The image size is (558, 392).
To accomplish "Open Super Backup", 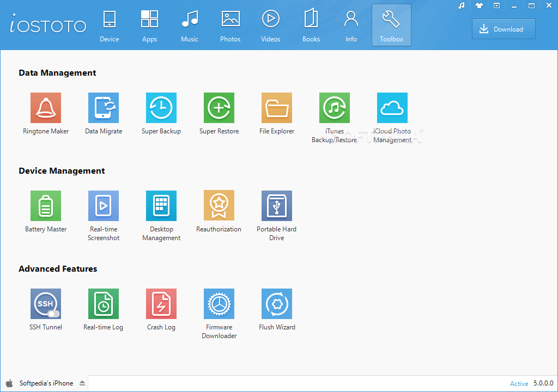I will pyautogui.click(x=161, y=108).
